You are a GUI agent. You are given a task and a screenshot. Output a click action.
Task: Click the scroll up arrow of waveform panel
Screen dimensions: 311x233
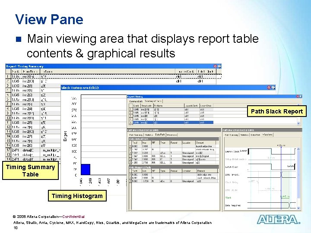point(298,149)
